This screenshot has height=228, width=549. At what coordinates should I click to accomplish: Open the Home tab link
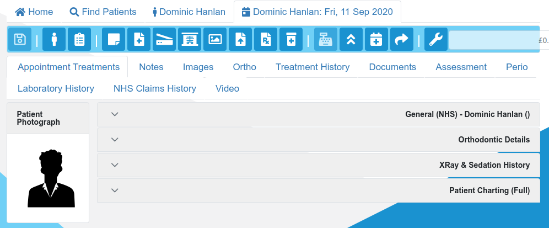[34, 12]
